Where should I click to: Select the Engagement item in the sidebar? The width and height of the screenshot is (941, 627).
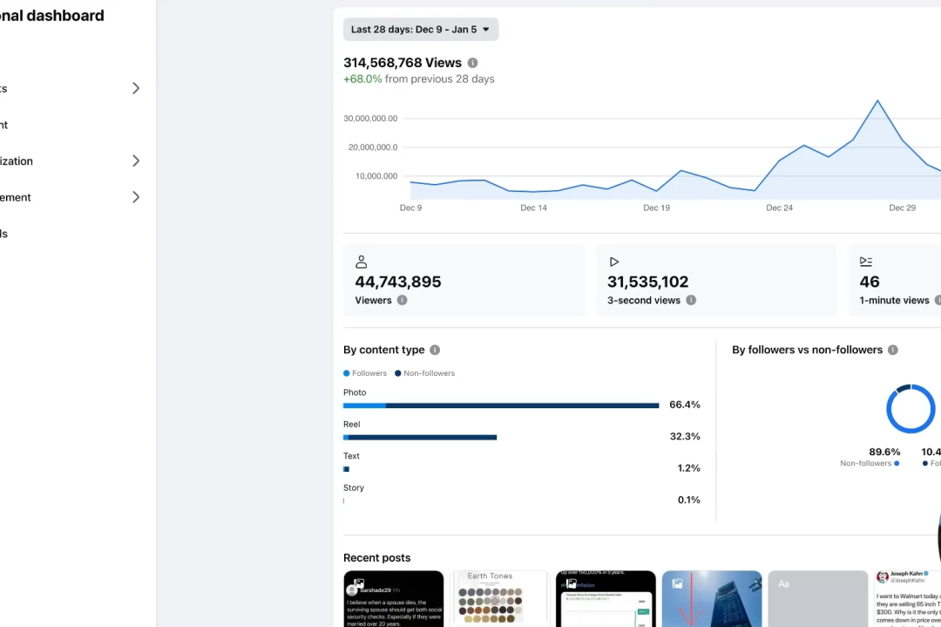(x=17, y=198)
